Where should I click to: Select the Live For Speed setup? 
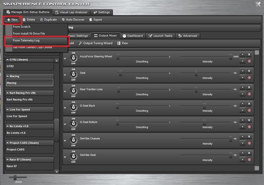[29, 116]
